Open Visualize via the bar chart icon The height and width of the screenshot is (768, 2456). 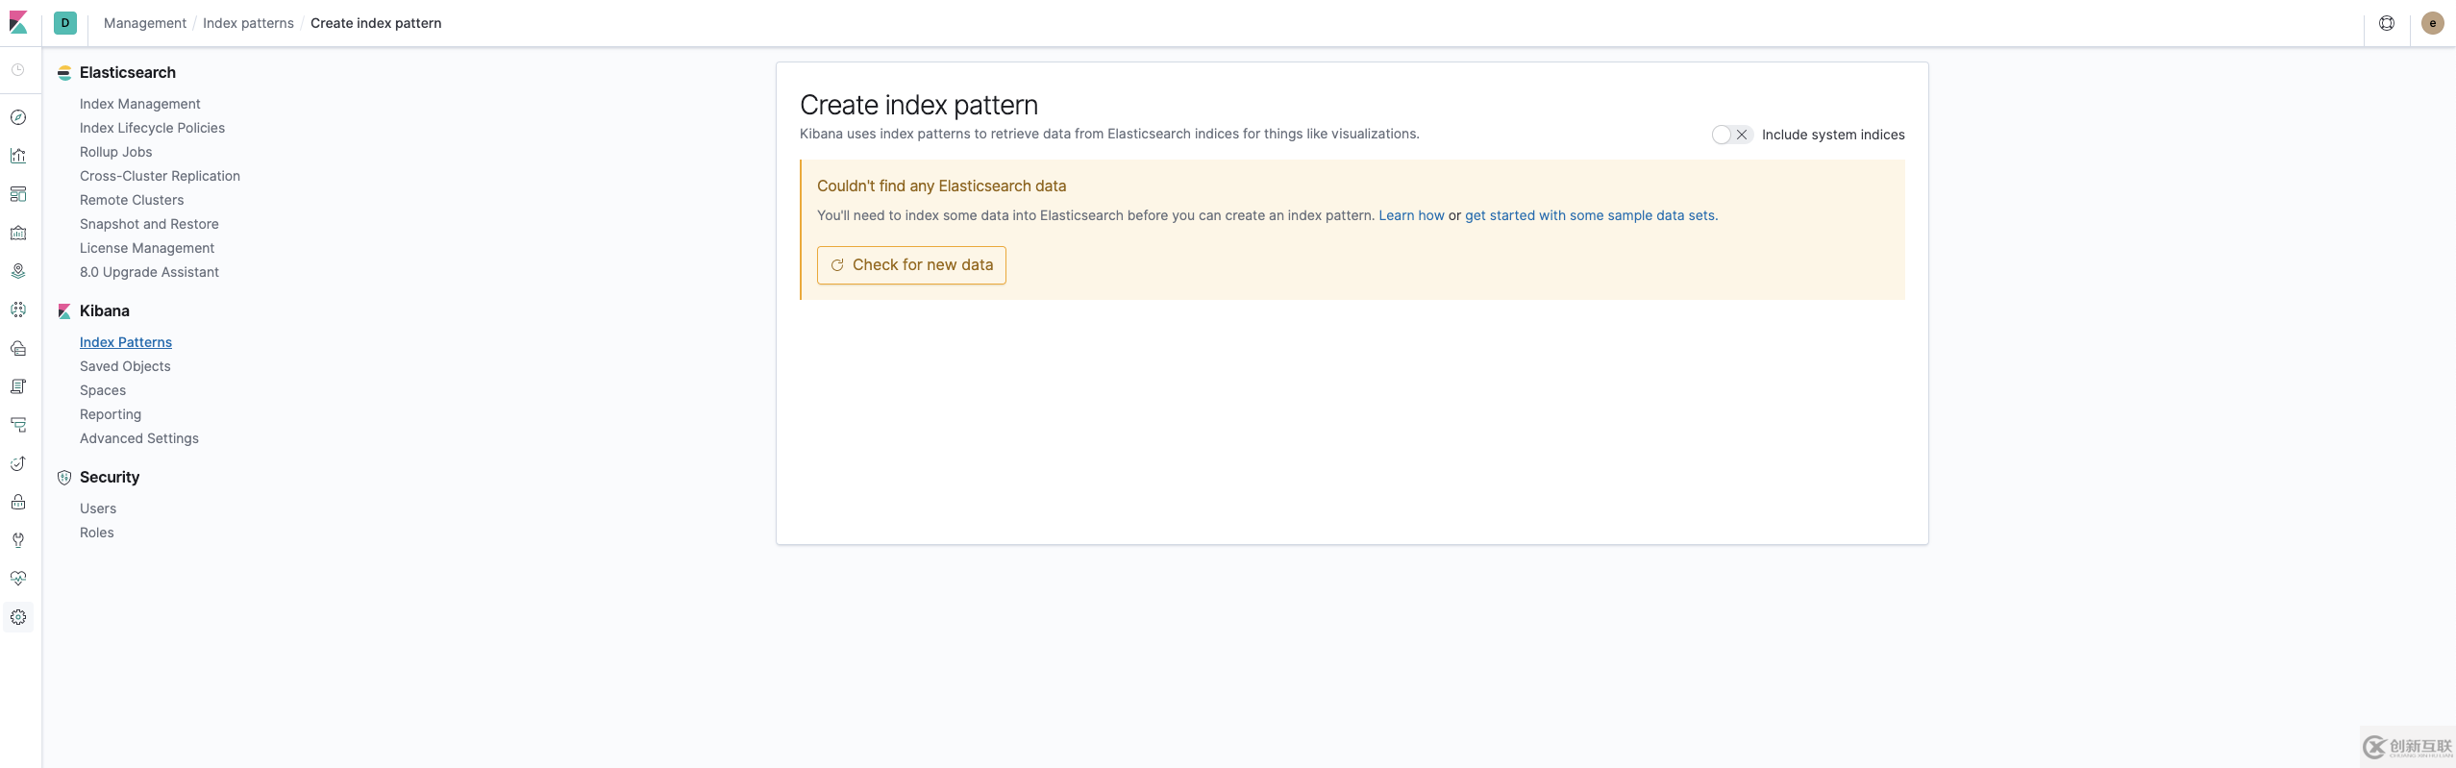tap(18, 156)
